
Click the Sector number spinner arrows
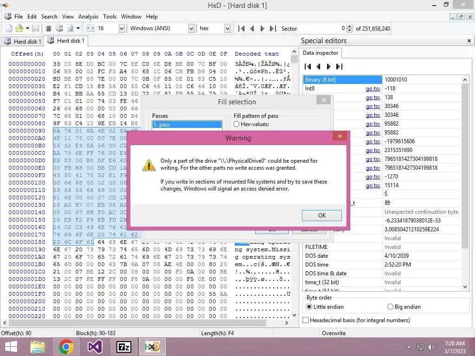pyautogui.click(x=349, y=28)
